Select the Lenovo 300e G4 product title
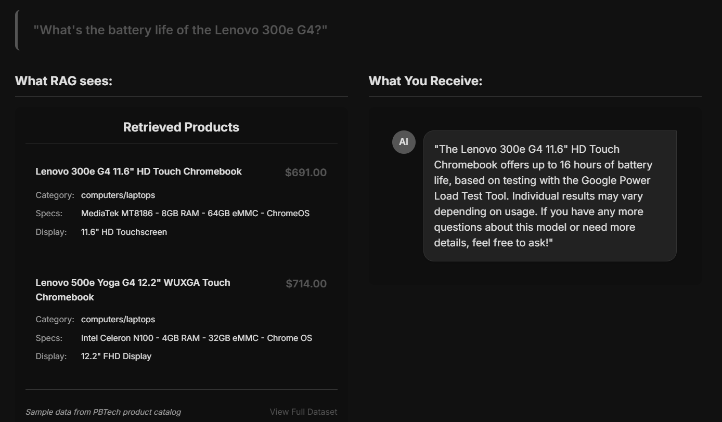 tap(138, 172)
